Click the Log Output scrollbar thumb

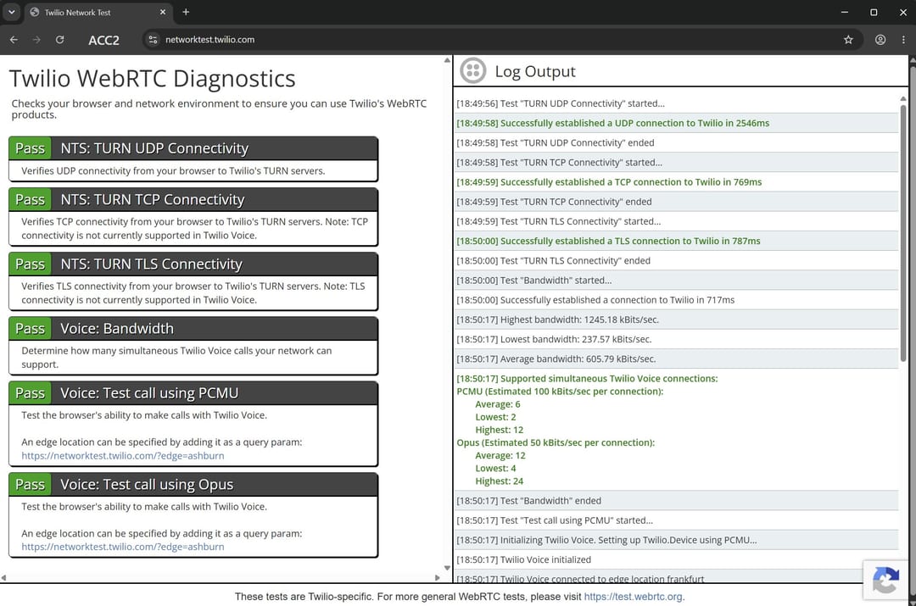(x=903, y=234)
